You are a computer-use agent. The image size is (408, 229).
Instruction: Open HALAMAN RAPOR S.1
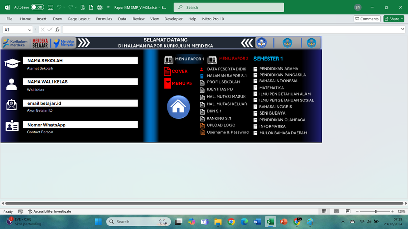[226, 76]
